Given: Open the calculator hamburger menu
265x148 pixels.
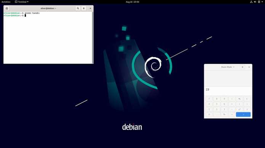Looking at the screenshot, I should 243,67.
